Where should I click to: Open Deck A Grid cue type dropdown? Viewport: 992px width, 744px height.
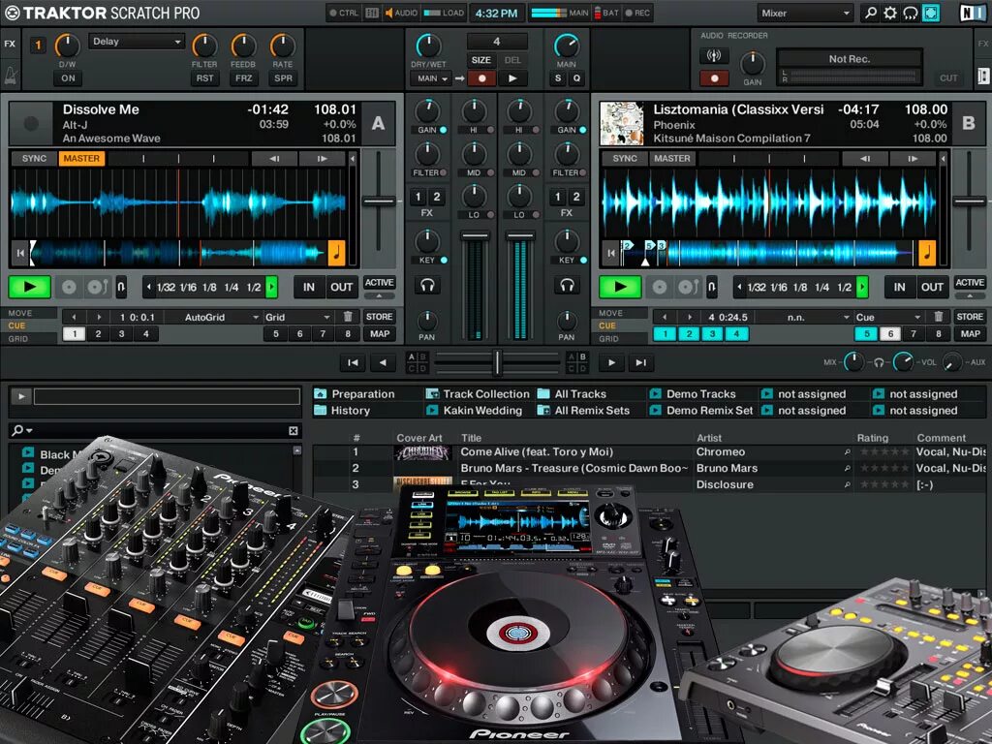[x=297, y=317]
